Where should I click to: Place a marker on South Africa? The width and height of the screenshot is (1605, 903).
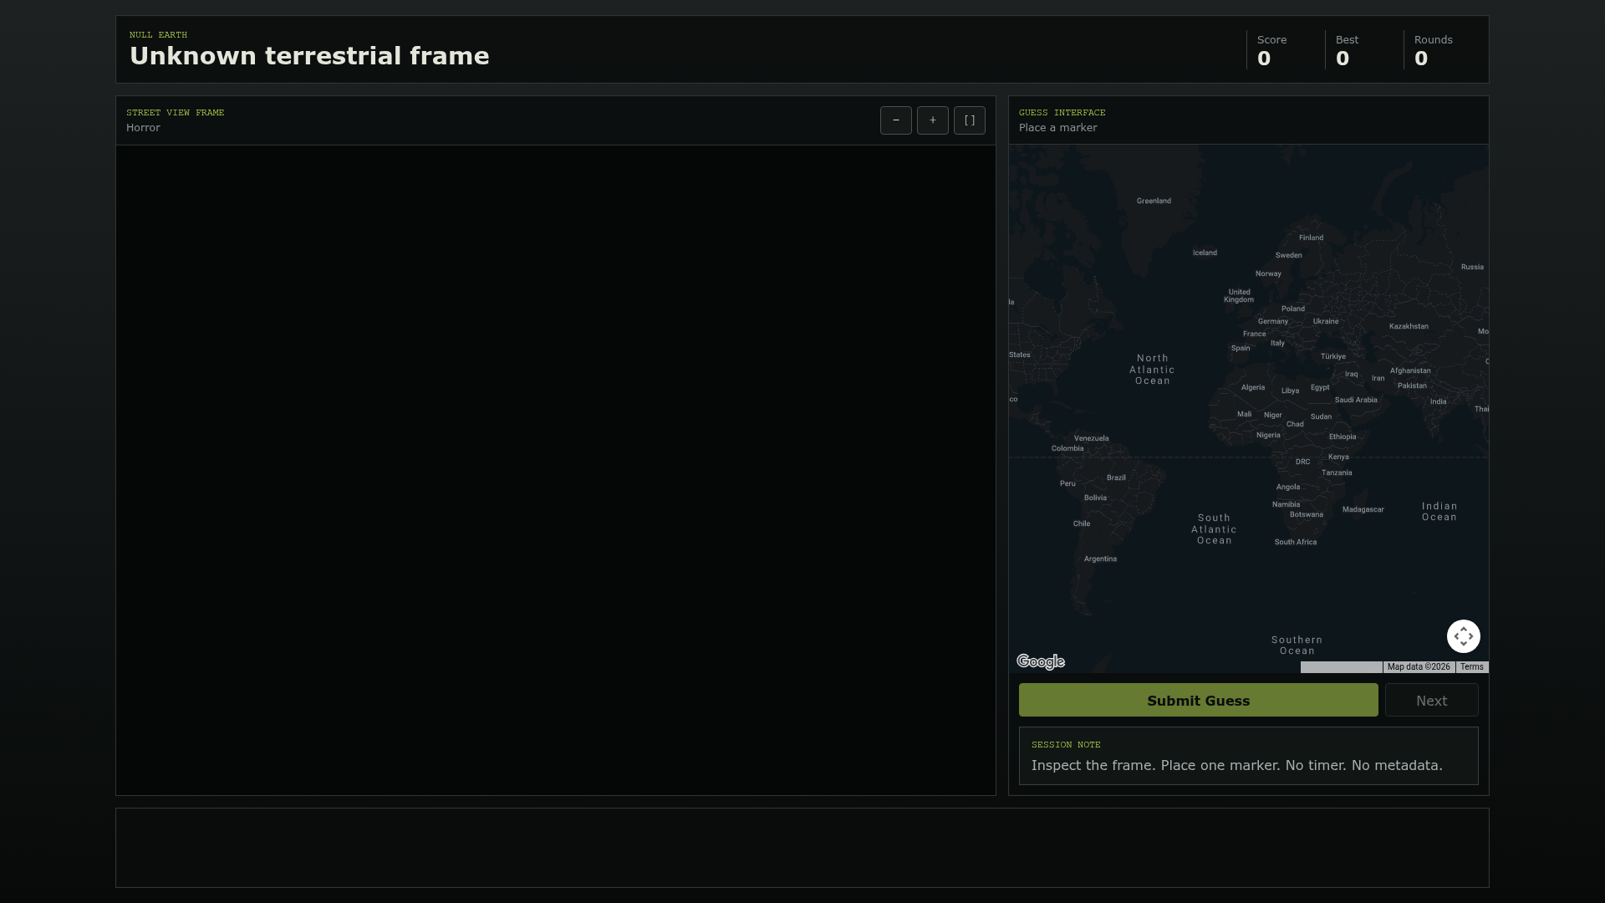coord(1295,542)
